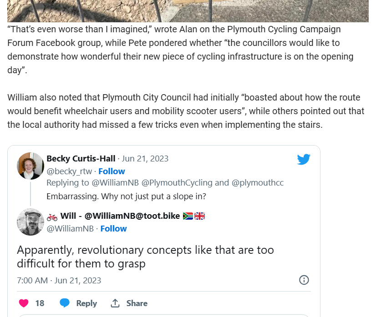The width and height of the screenshot is (376, 317).
Task: Open the 7:00 AM · Jun 21, 2023 timestamp
Action: pos(59,280)
